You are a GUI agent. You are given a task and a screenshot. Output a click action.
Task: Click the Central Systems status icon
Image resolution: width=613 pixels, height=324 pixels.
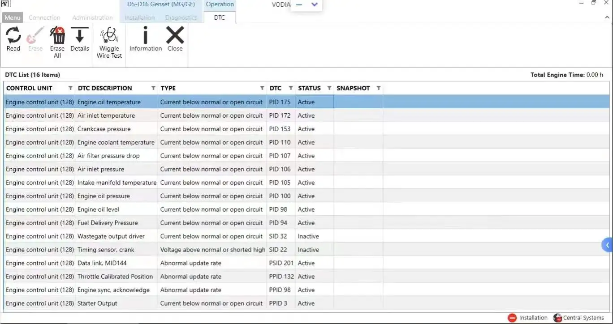(557, 318)
